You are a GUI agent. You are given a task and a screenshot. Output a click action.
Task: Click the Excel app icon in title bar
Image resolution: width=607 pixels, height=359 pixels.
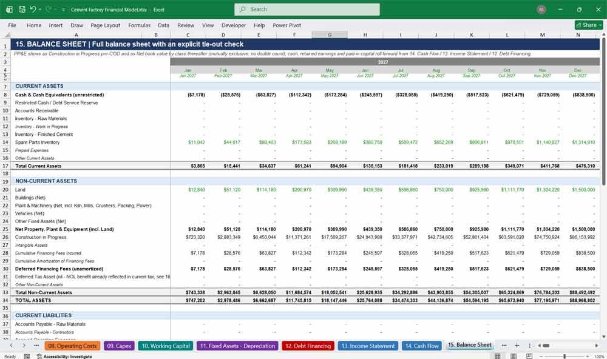(9, 9)
